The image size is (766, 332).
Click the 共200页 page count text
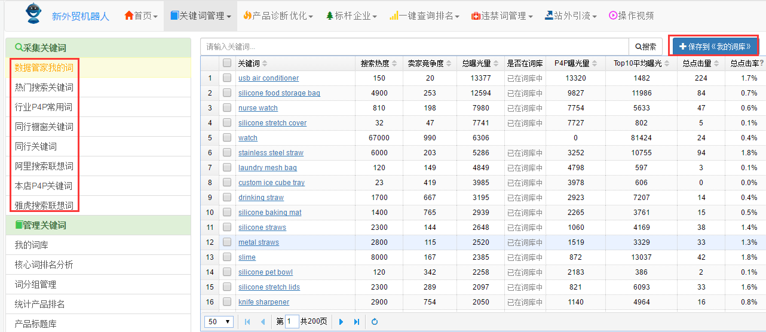(x=314, y=322)
